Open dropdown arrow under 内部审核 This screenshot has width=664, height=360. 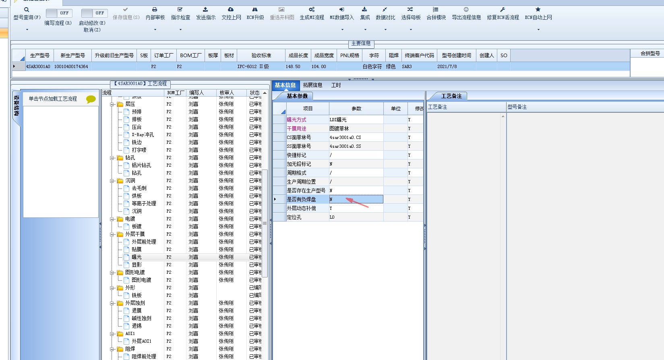[155, 30]
